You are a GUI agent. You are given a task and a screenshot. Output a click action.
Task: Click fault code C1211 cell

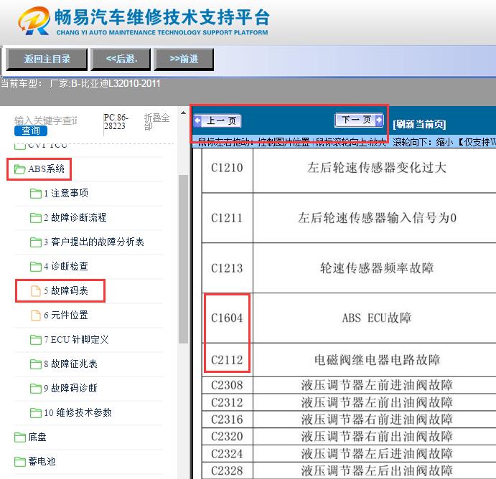point(227,218)
